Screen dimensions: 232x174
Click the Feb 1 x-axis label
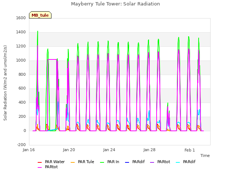click(190, 150)
